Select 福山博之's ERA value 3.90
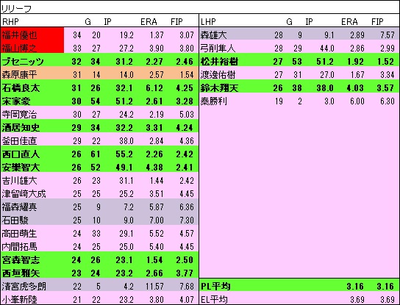 click(x=156, y=49)
